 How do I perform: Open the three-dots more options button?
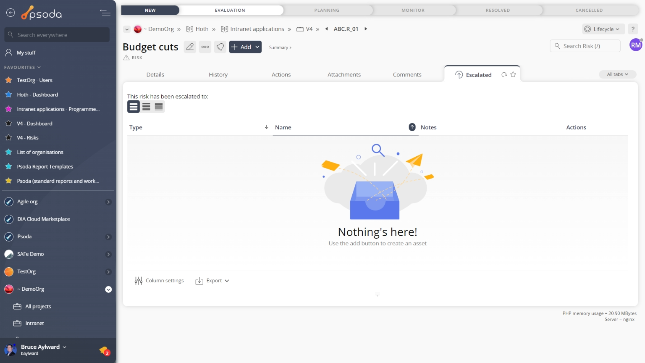point(205,47)
